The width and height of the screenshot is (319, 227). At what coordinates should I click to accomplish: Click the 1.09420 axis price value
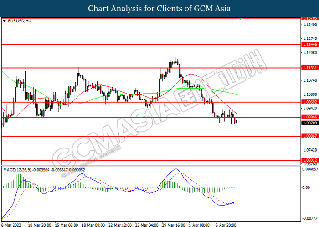[310, 108]
